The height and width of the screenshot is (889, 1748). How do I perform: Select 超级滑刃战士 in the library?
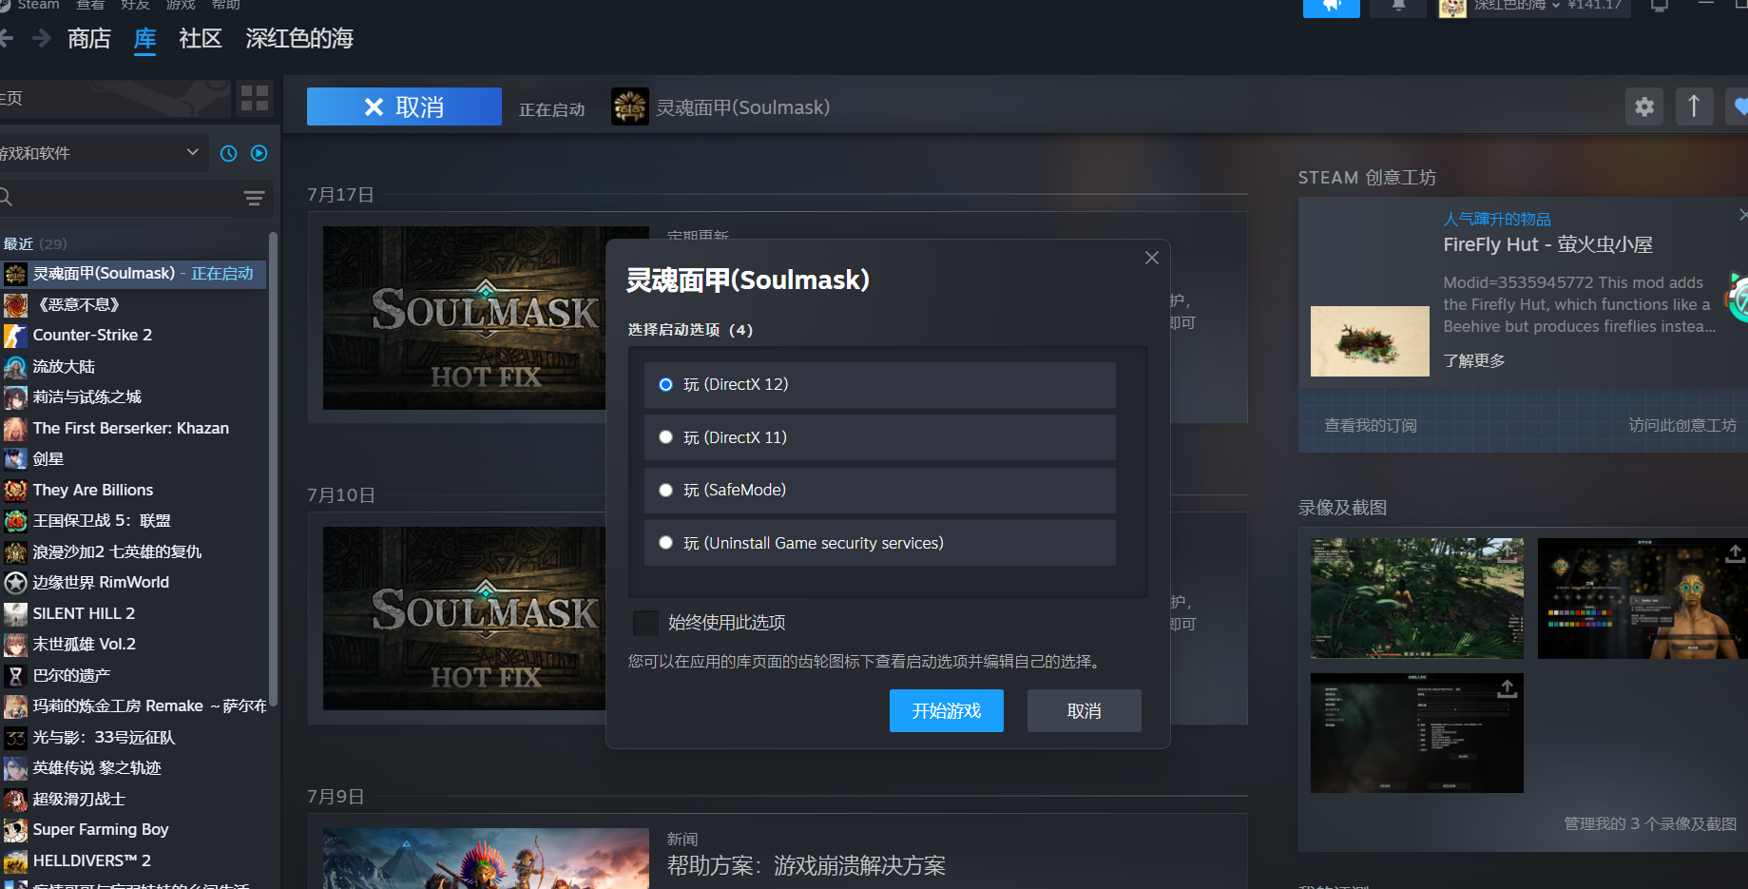(133, 800)
